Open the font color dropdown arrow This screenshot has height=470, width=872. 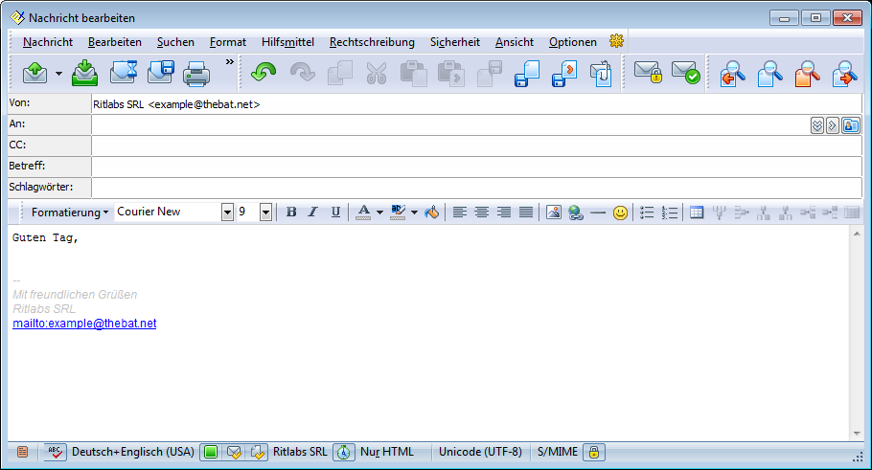pyautogui.click(x=379, y=213)
